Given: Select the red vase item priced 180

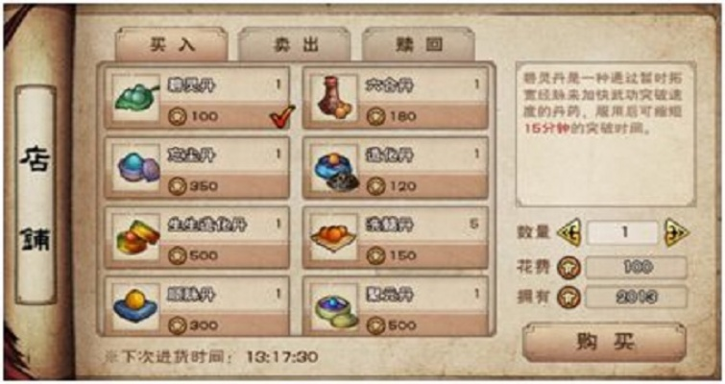Looking at the screenshot, I should (334, 98).
